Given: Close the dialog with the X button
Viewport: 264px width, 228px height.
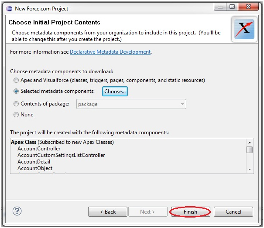Looking at the screenshot, I should click(248, 7).
